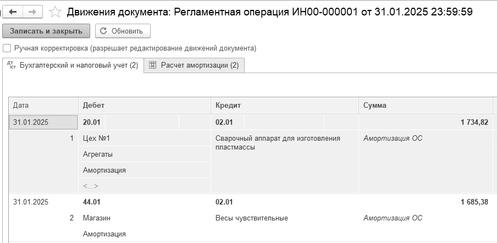Click the Весы чувствительные credit entry
This screenshot has width=497, height=243.
pos(252,218)
